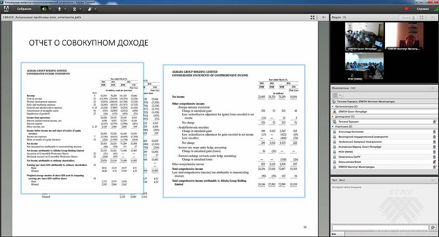Open Посетители pod options menu
439x237 pixels.
pyautogui.click(x=433, y=88)
